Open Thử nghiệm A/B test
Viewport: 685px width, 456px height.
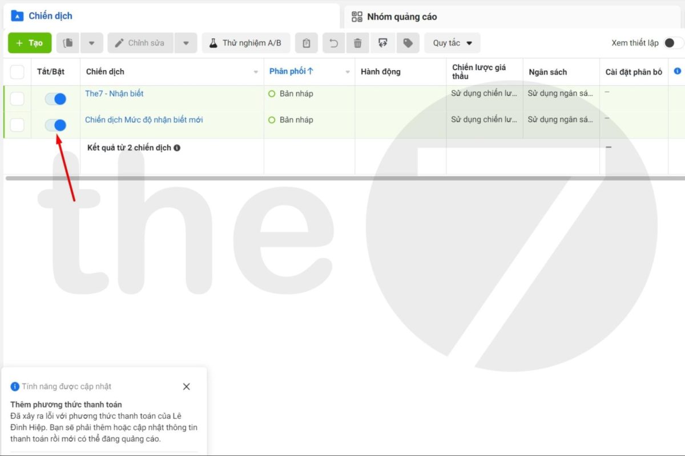tap(245, 43)
